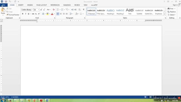Toggle align left
Image resolution: width=181 pixels, height=102 pixels.
click(58, 14)
